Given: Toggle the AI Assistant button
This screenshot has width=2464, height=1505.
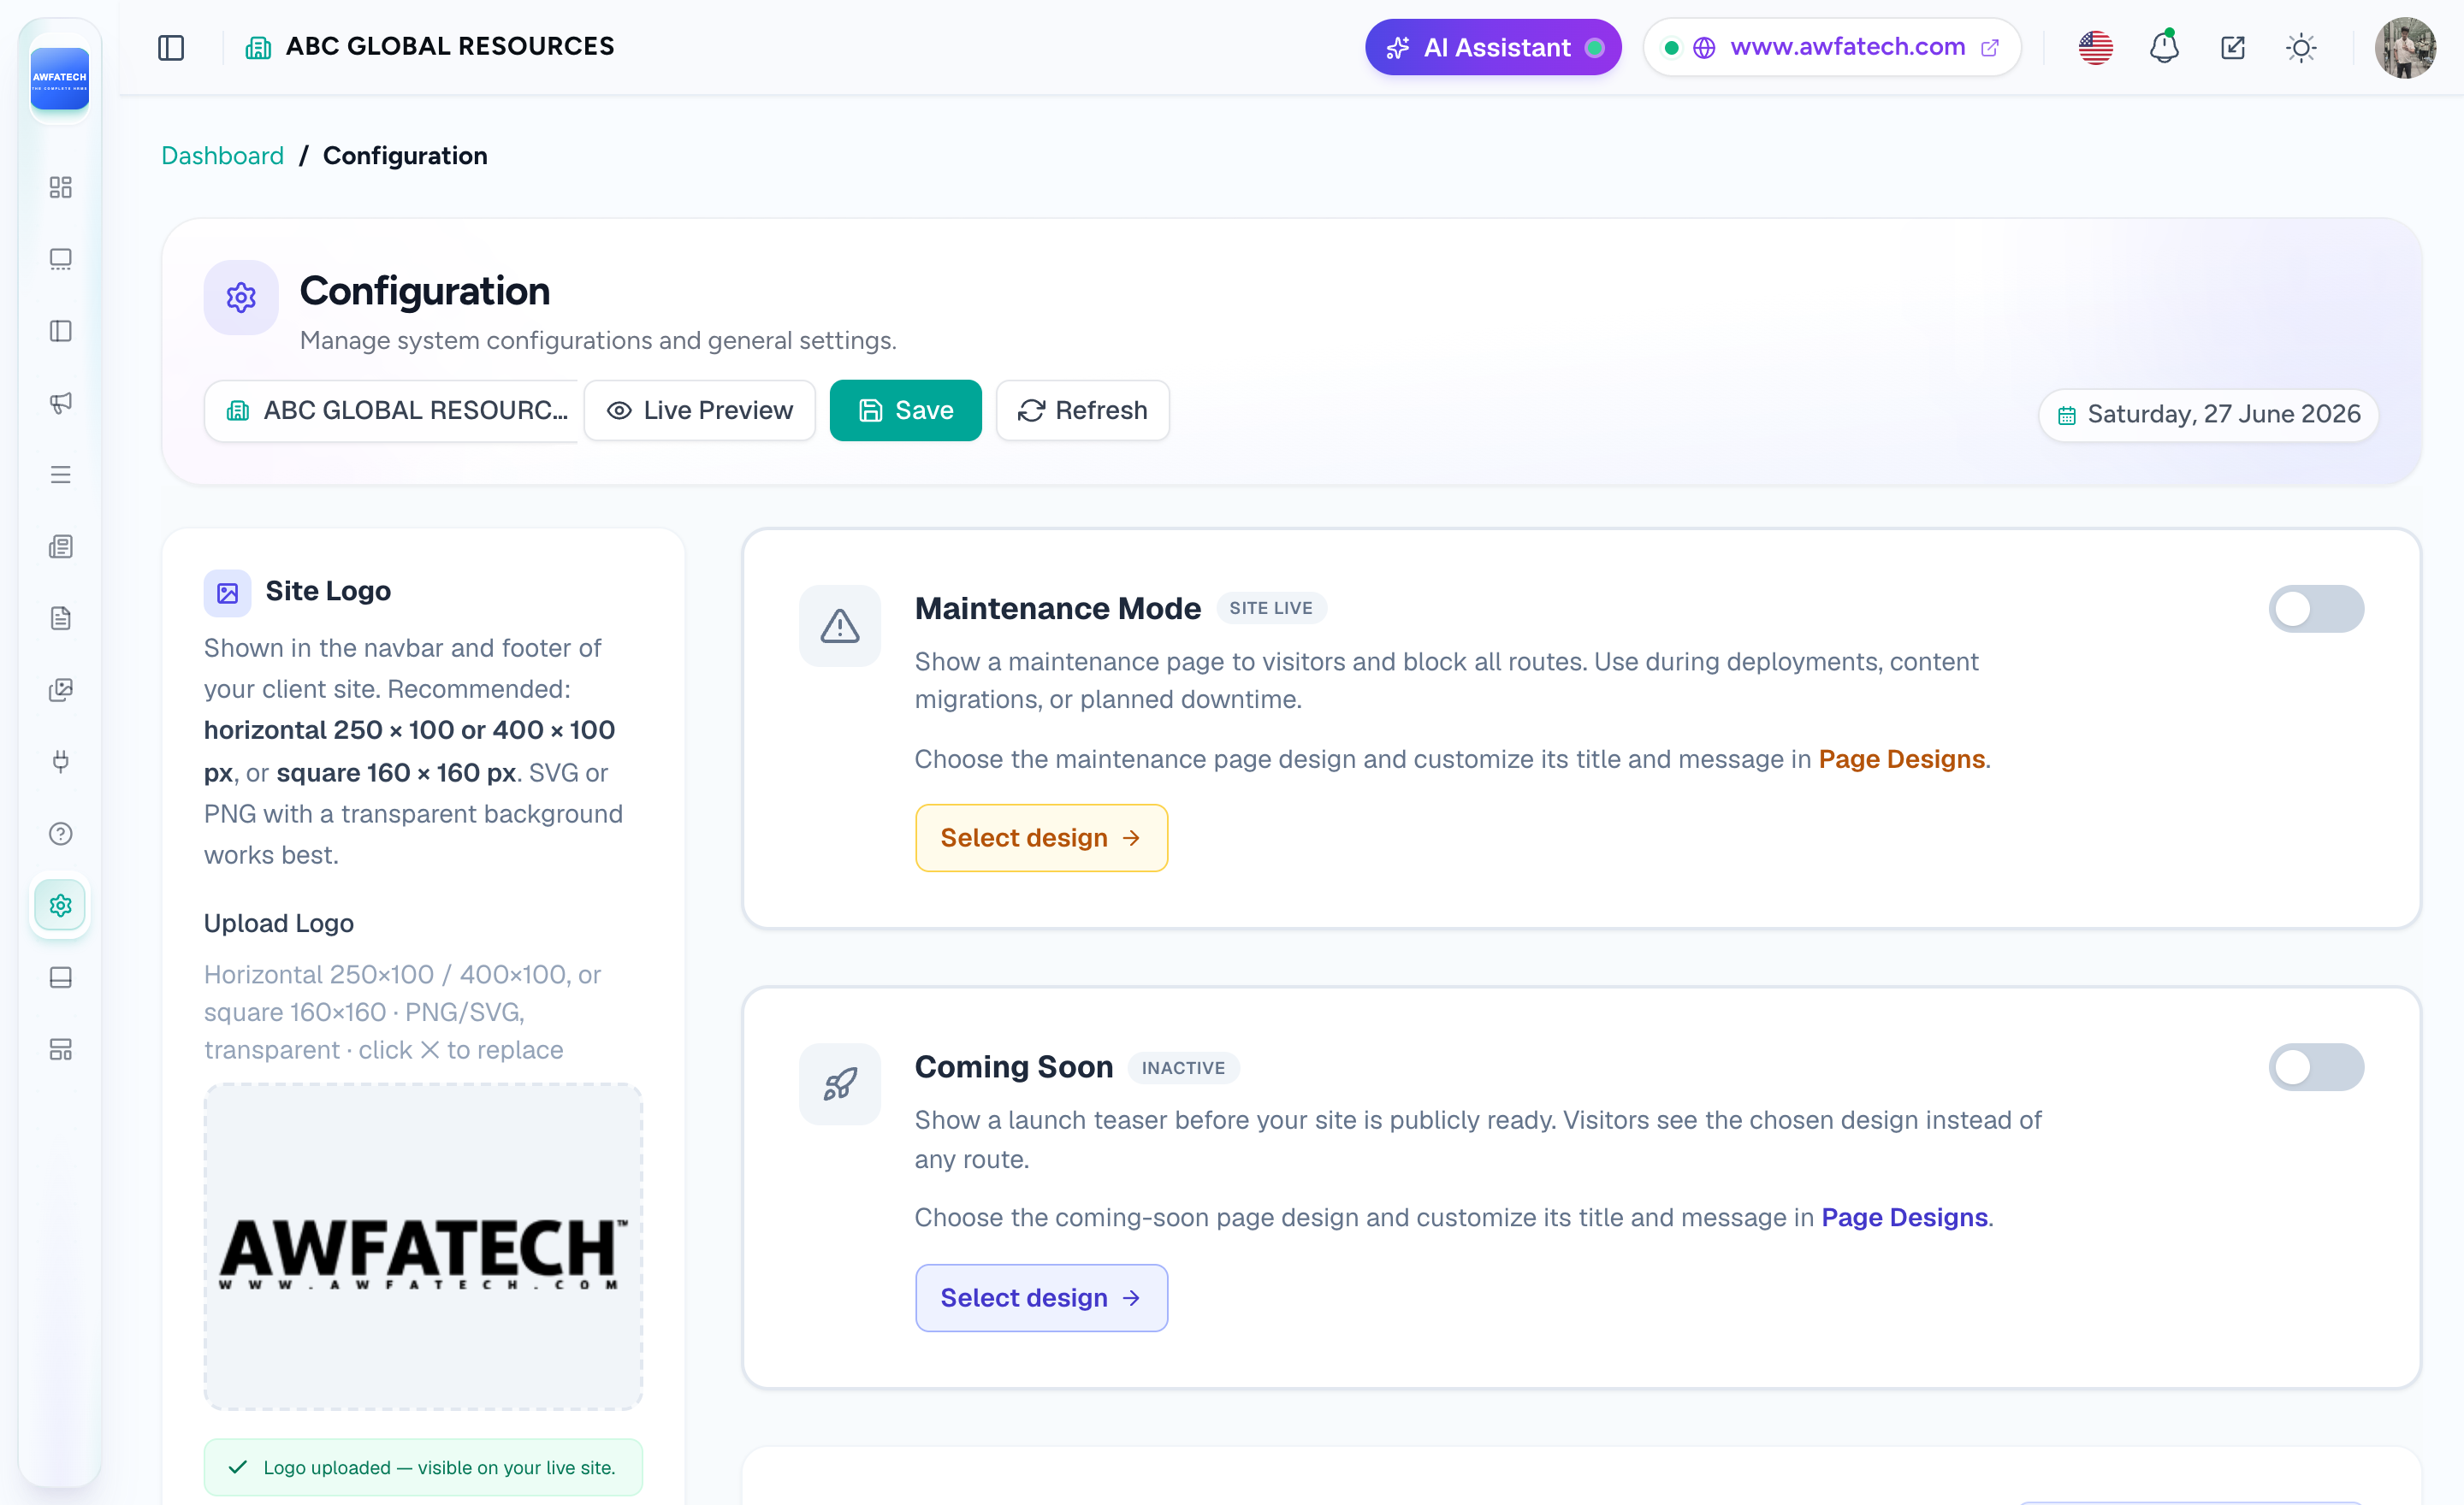Looking at the screenshot, I should coord(1493,47).
